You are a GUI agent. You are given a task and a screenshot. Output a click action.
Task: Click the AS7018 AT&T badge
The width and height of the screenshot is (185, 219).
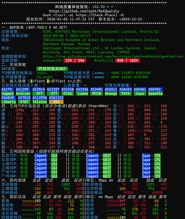24,100
